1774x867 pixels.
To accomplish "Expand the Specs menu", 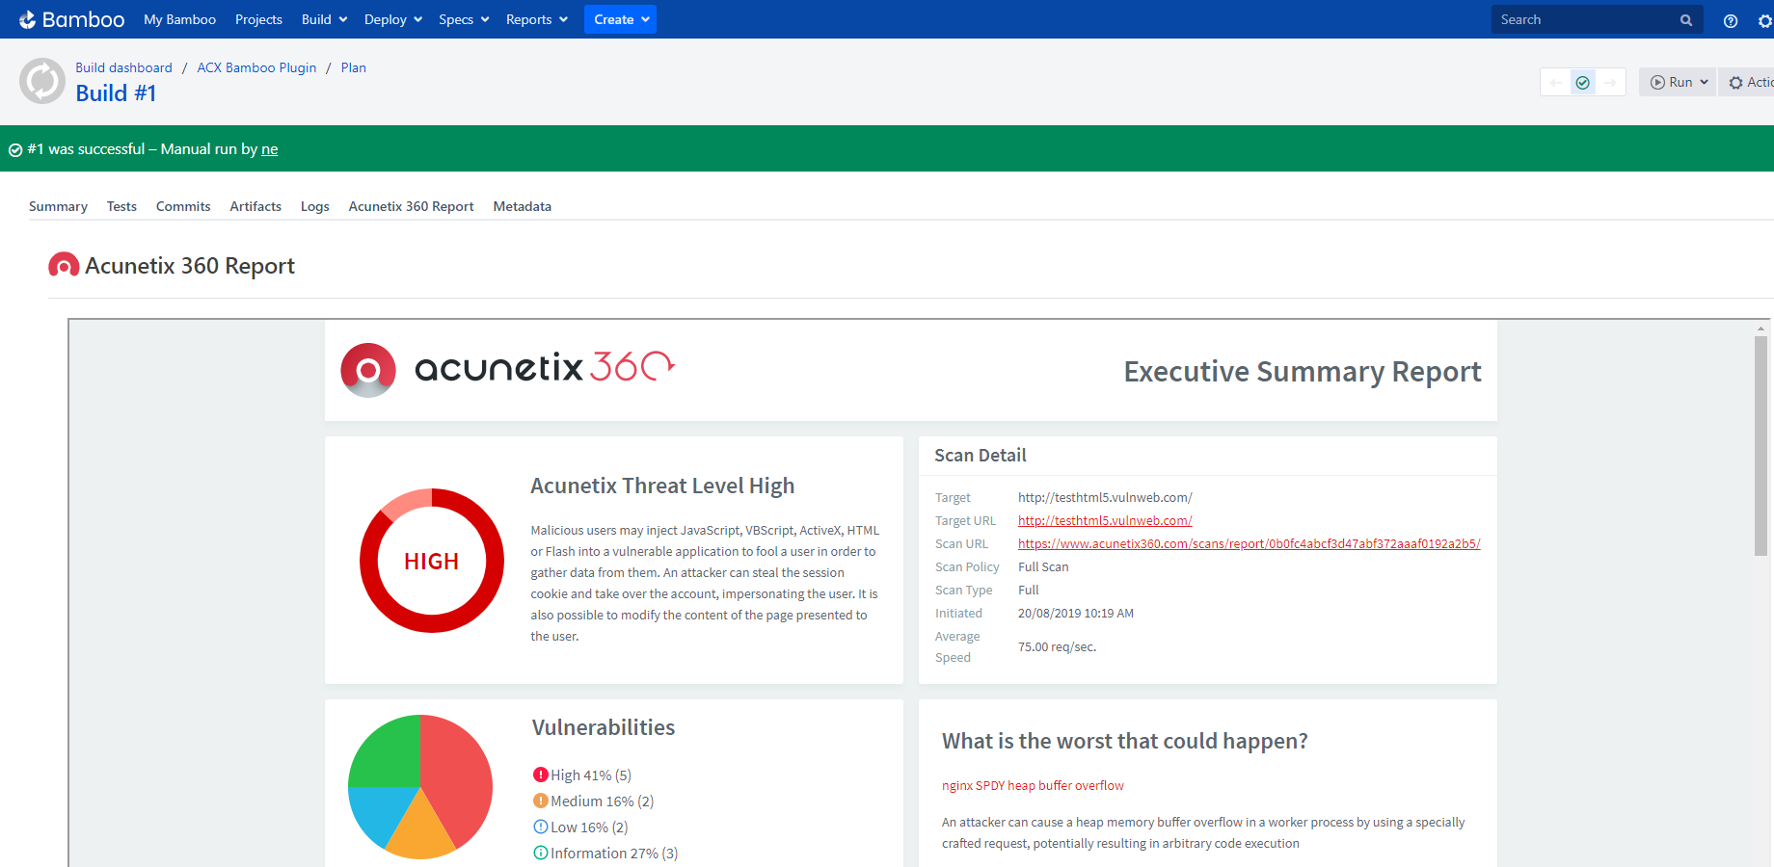I will click(x=464, y=19).
